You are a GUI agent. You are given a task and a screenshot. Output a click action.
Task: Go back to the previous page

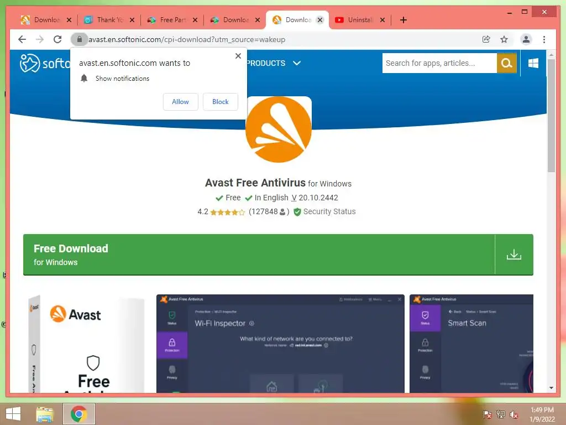pyautogui.click(x=22, y=39)
